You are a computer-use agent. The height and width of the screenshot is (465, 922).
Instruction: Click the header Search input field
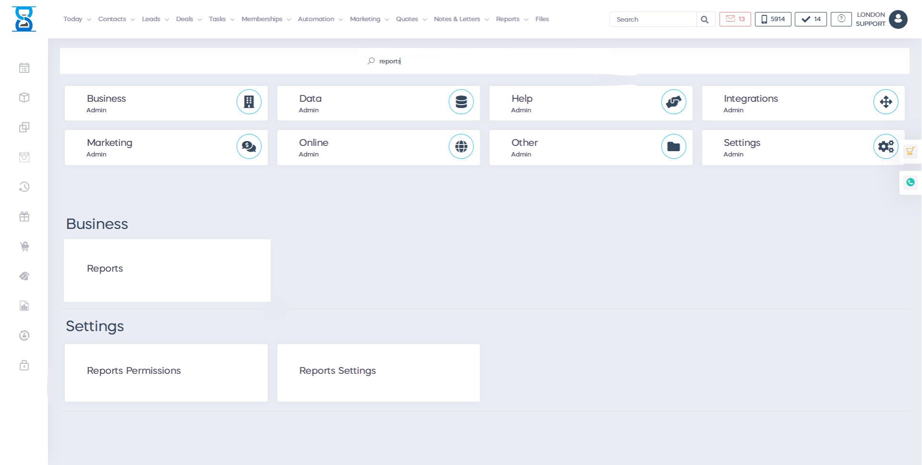coord(653,20)
